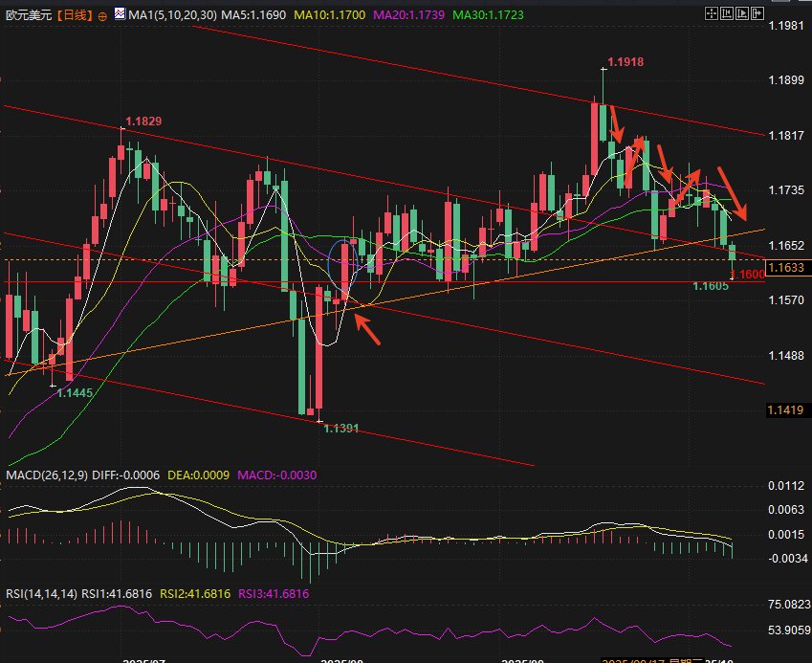Image resolution: width=812 pixels, height=663 pixels.
Task: Click the crosshair cursor icon at chart top
Action: coord(712,13)
